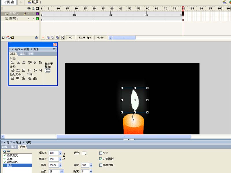231x173 pixels.
Task: Click the insert layer icon
Action: pos(3,37)
